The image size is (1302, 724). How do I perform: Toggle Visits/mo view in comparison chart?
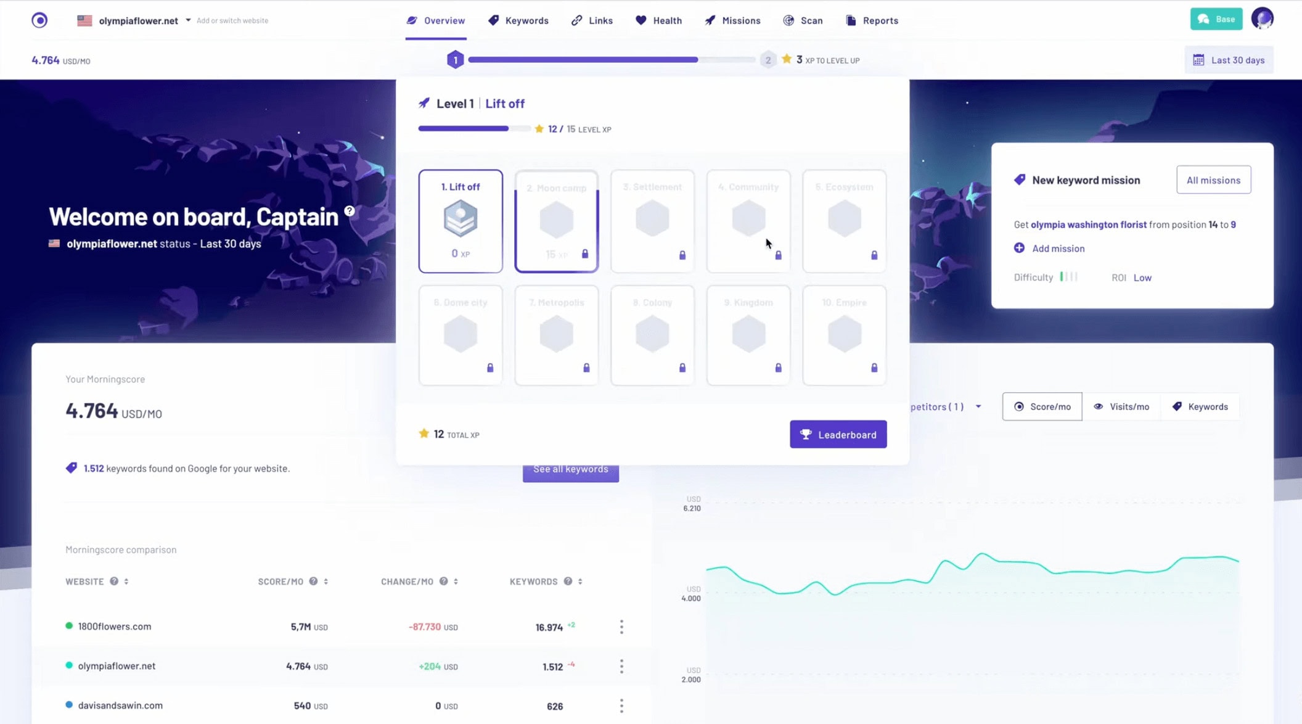(x=1123, y=406)
